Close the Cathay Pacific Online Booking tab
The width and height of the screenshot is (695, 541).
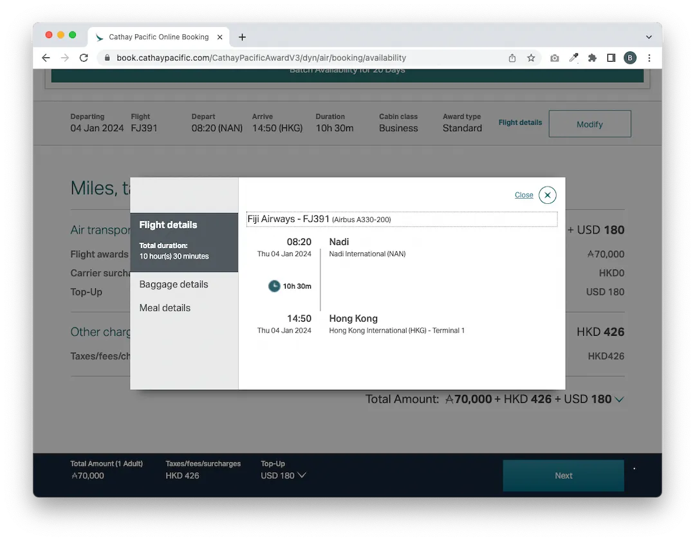220,37
